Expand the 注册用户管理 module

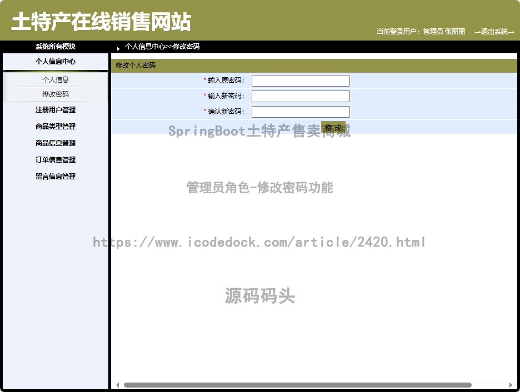coord(56,110)
